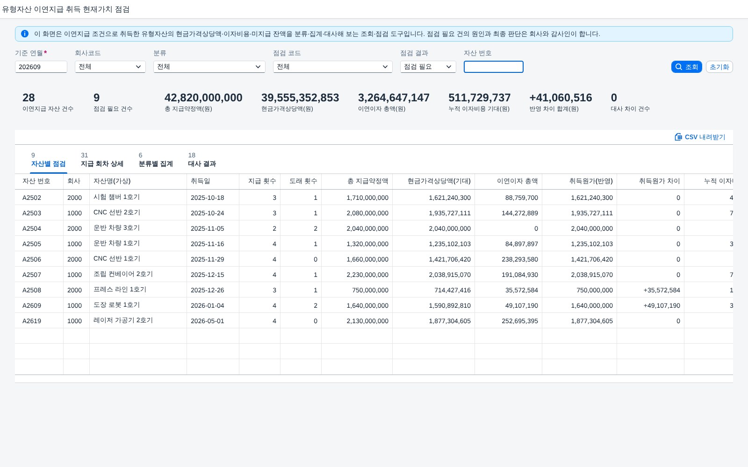Click the 점검 필요 건수 KPI tile
Screen dimensions: 748x467
(113, 102)
